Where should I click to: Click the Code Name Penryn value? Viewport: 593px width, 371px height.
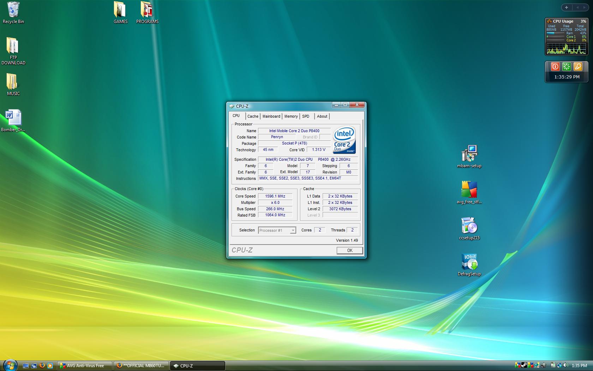(x=277, y=137)
